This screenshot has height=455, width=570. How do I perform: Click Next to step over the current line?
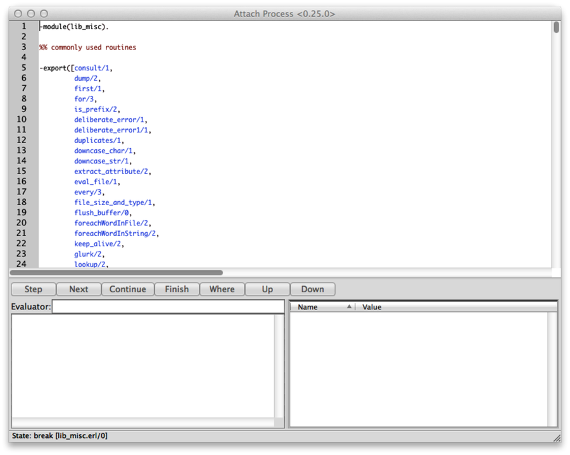79,289
